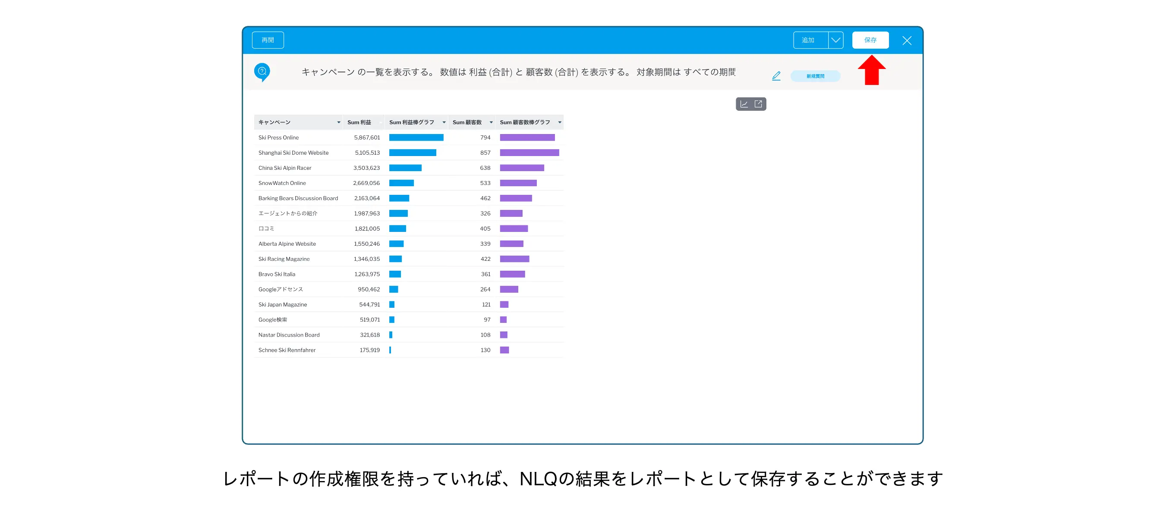Open キャンペーン column dropdown arrow
Screen dimensions: 1166x525
[338, 122]
